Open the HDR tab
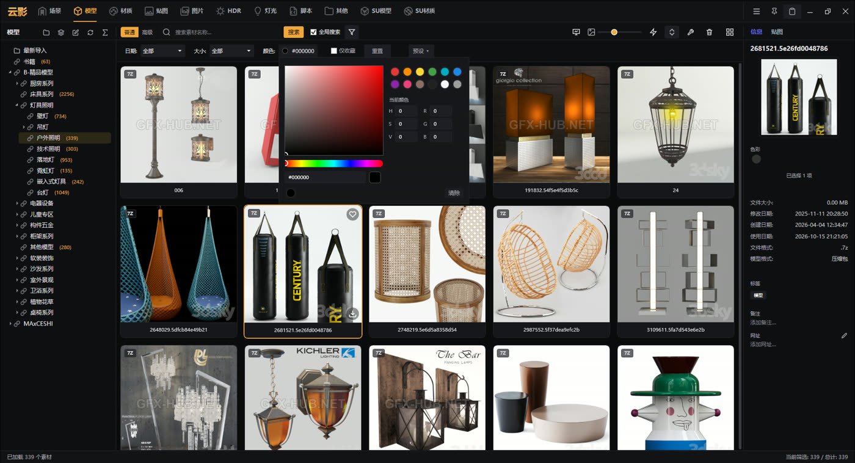This screenshot has height=463, width=855. pyautogui.click(x=228, y=11)
